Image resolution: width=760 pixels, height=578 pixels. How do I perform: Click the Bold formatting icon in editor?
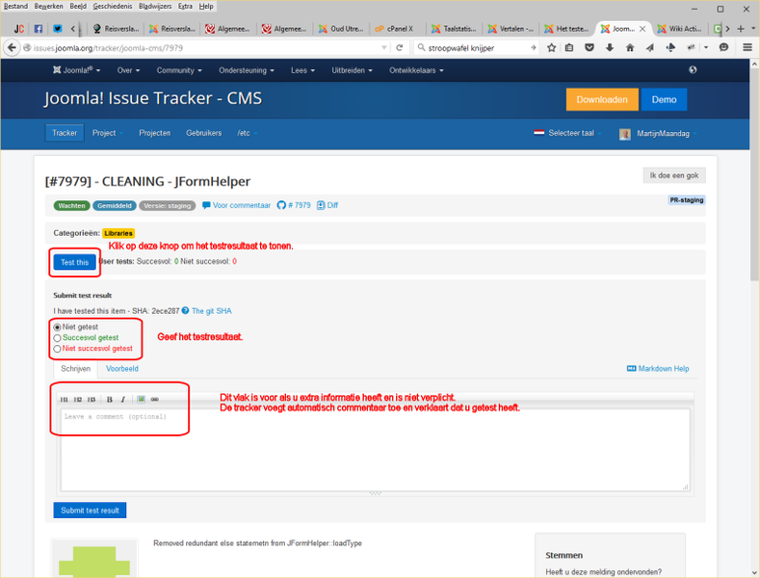point(109,399)
